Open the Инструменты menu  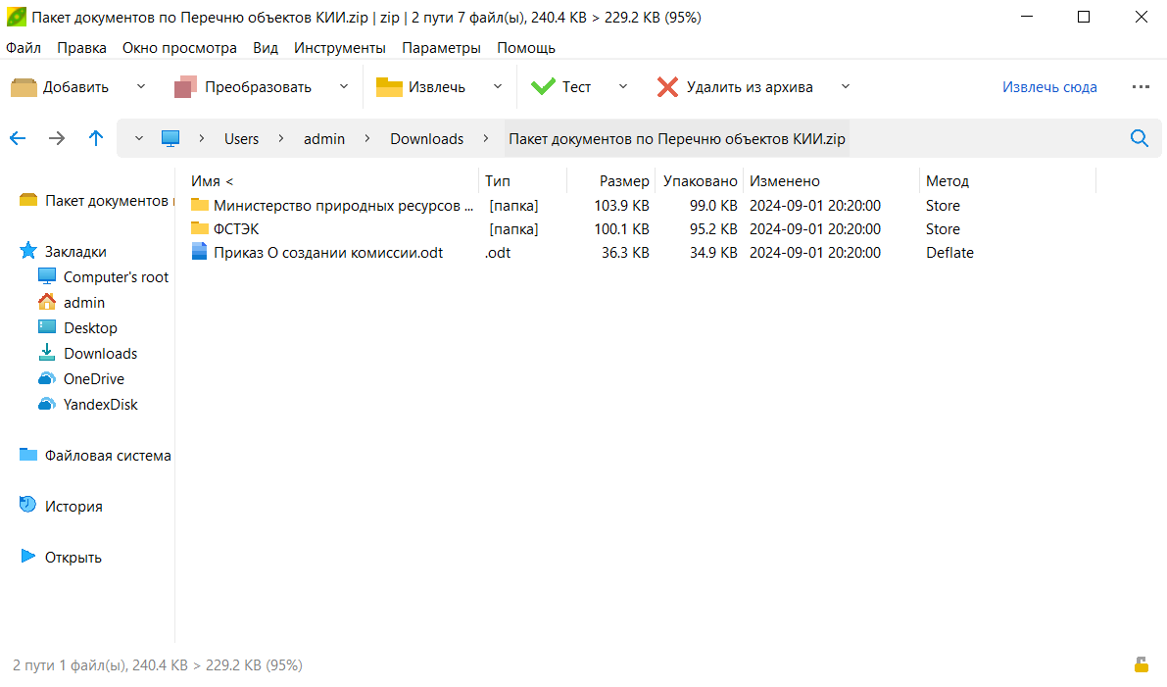tap(339, 47)
